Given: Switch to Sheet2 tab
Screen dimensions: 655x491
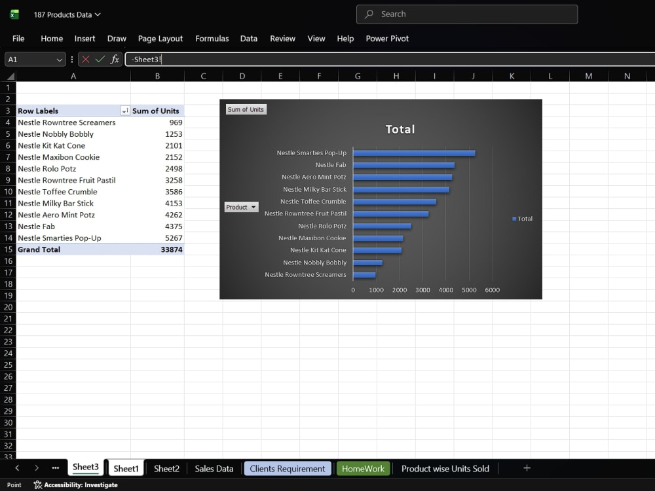Looking at the screenshot, I should 166,469.
